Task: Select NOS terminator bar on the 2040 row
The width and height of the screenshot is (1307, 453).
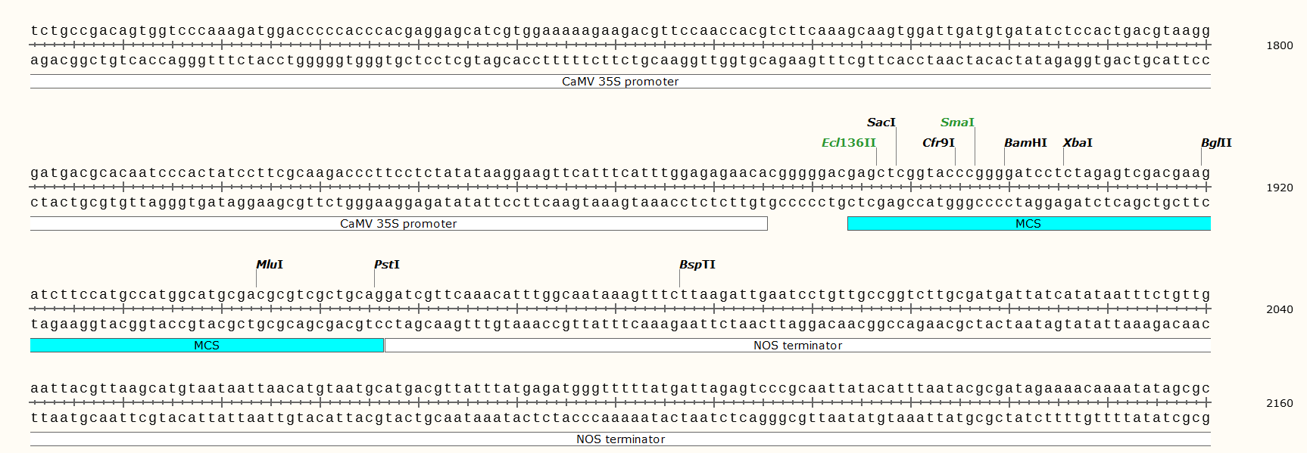Action: pyautogui.click(x=797, y=346)
